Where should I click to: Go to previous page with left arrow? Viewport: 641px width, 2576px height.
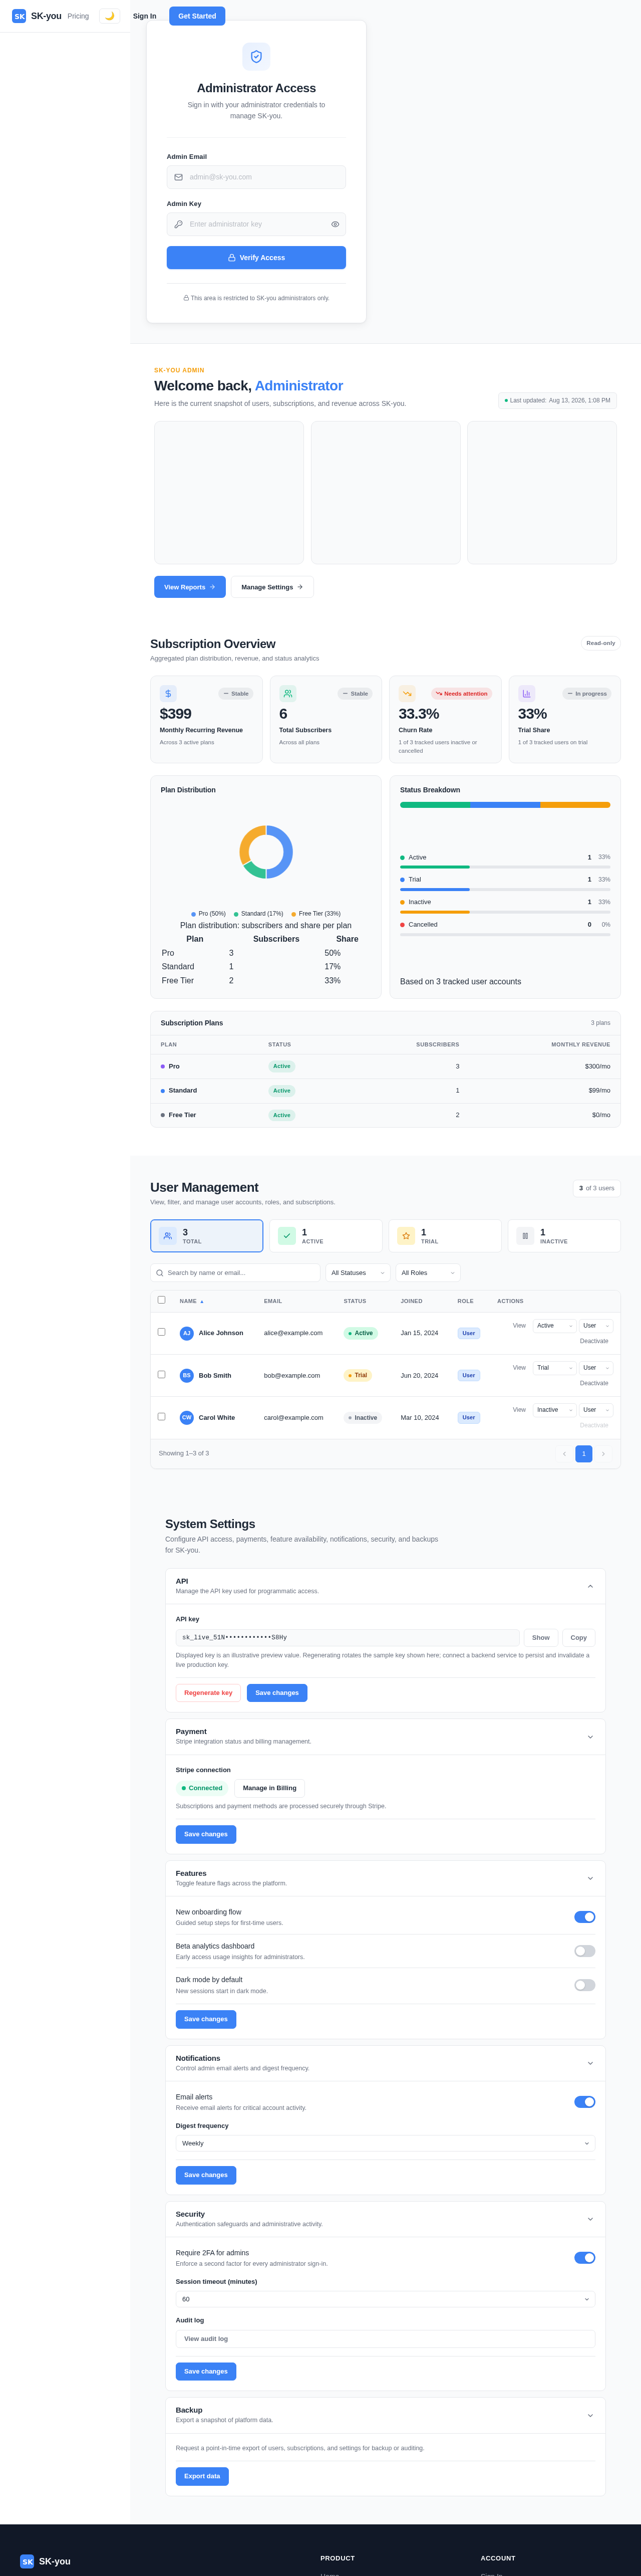tap(564, 1454)
